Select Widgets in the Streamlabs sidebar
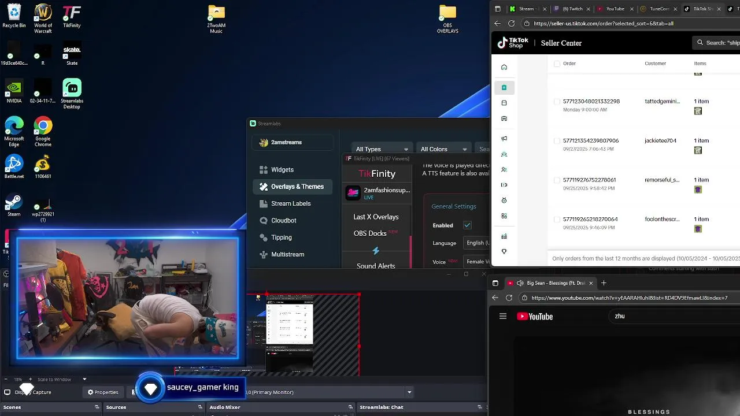The width and height of the screenshot is (740, 416). (293, 170)
